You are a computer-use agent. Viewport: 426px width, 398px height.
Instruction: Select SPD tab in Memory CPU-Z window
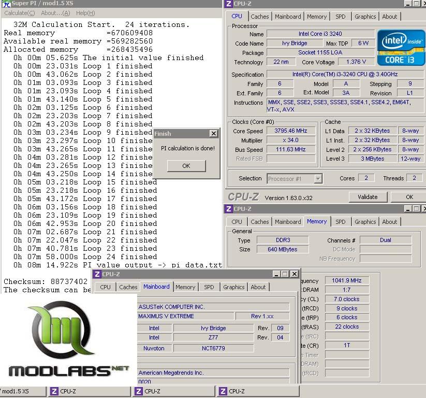(x=341, y=222)
